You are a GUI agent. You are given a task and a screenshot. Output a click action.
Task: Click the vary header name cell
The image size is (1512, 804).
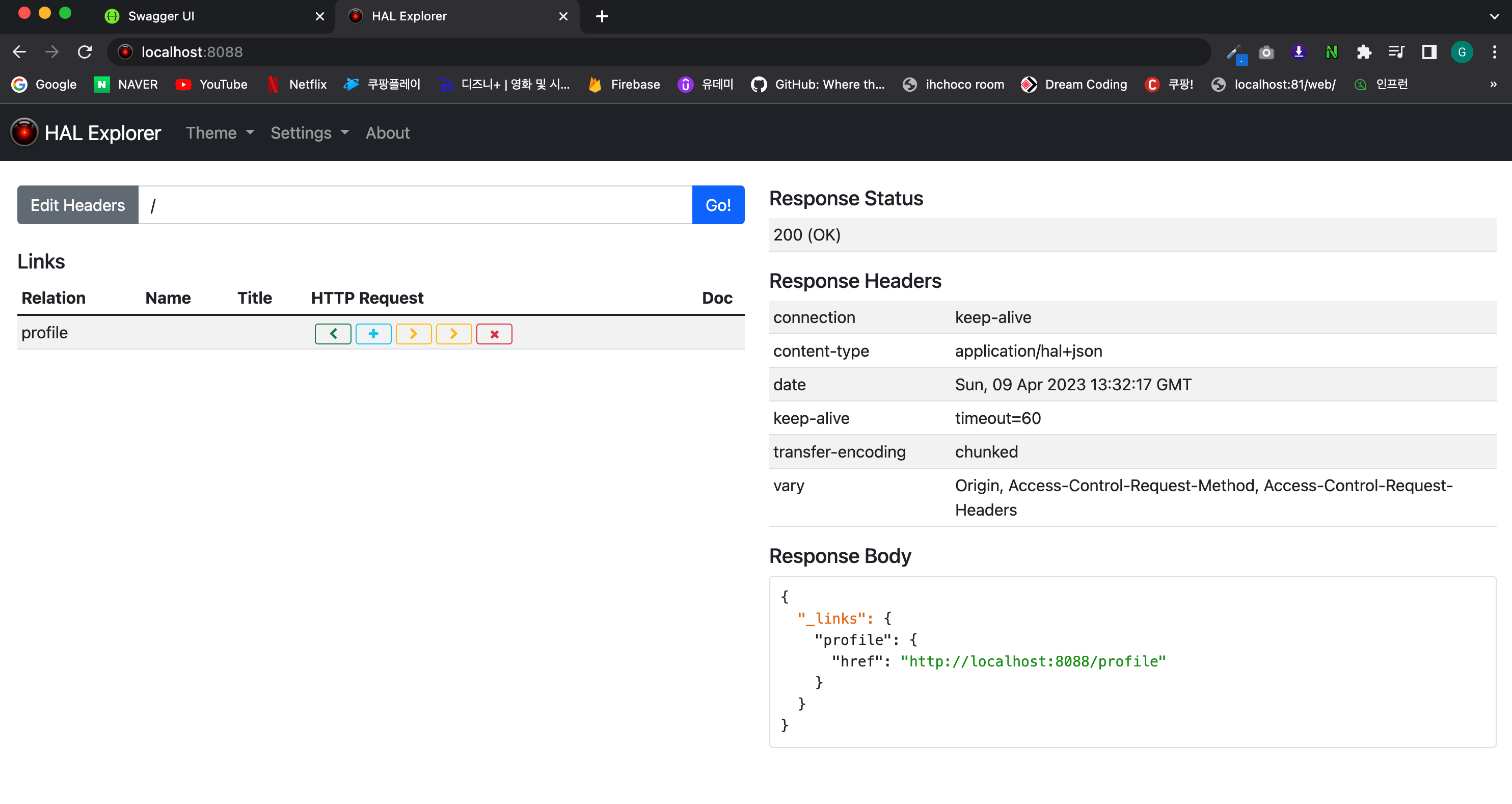[x=788, y=486]
